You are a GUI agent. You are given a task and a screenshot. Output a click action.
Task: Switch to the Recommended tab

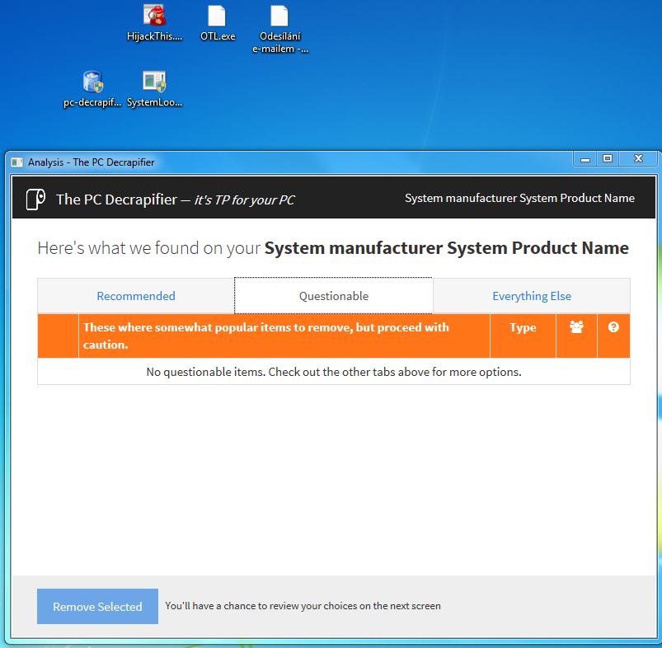coord(136,296)
